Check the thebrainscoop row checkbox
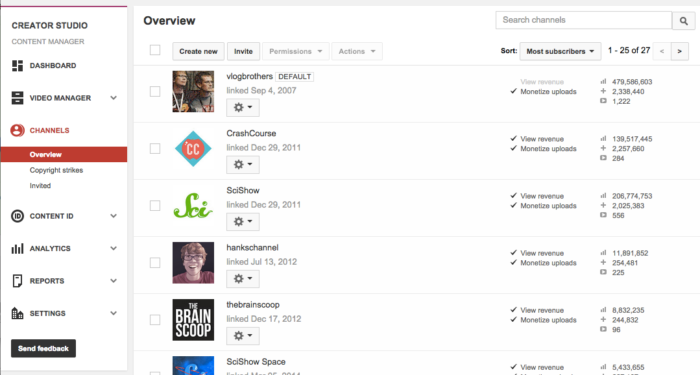 [x=155, y=320]
